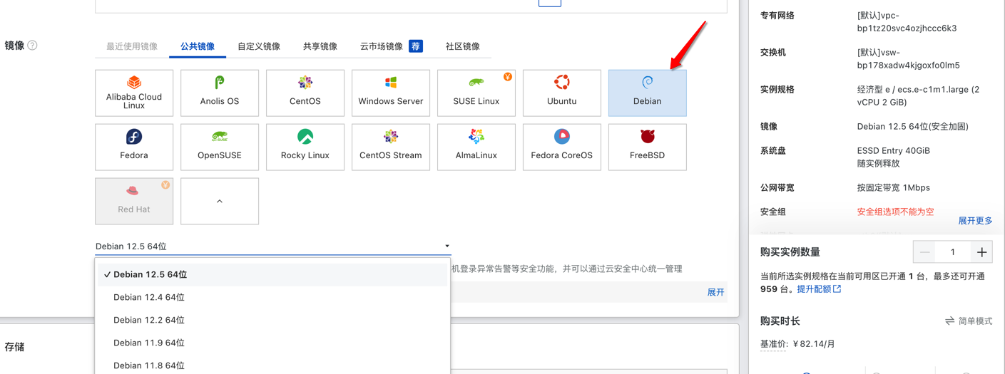The image size is (1005, 374).
Task: Pick Debian 11.9 64位 option
Action: point(272,343)
